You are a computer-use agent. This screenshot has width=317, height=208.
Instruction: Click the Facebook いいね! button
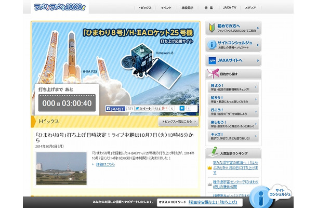[x=115, y=109]
